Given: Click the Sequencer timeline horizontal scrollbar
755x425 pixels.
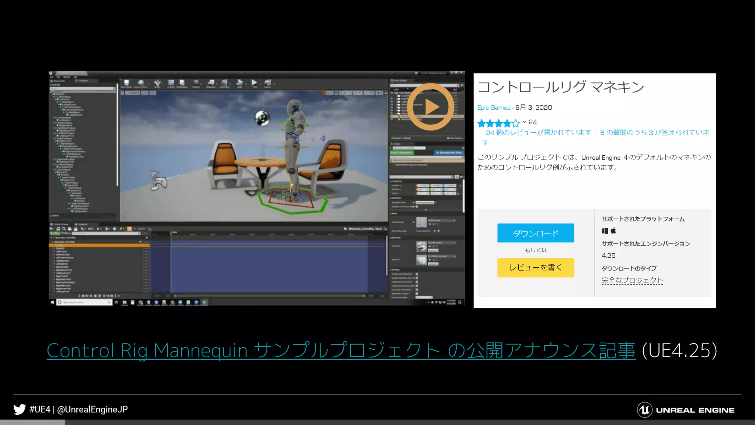Looking at the screenshot, I should pos(269,296).
